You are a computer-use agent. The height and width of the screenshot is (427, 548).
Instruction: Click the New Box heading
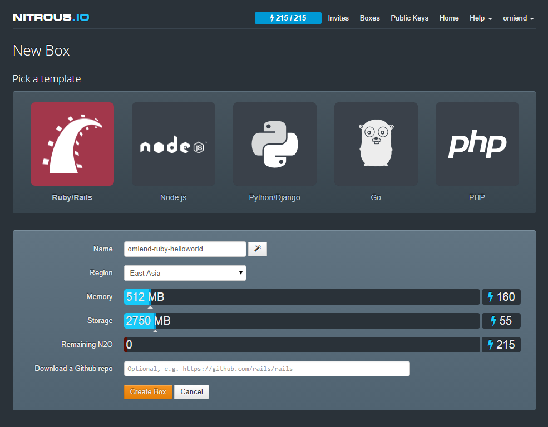tap(41, 51)
